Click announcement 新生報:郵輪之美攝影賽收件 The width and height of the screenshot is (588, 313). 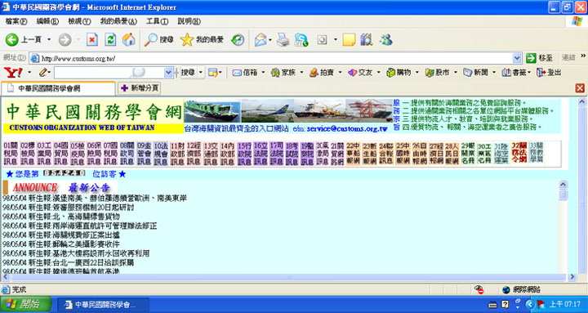tap(74, 244)
